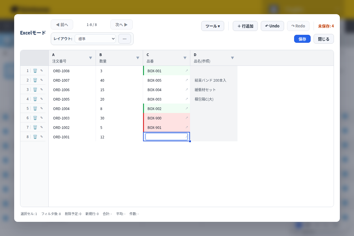This screenshot has height=236, width=354.
Task: Click row number 6 header
Action: [27, 118]
